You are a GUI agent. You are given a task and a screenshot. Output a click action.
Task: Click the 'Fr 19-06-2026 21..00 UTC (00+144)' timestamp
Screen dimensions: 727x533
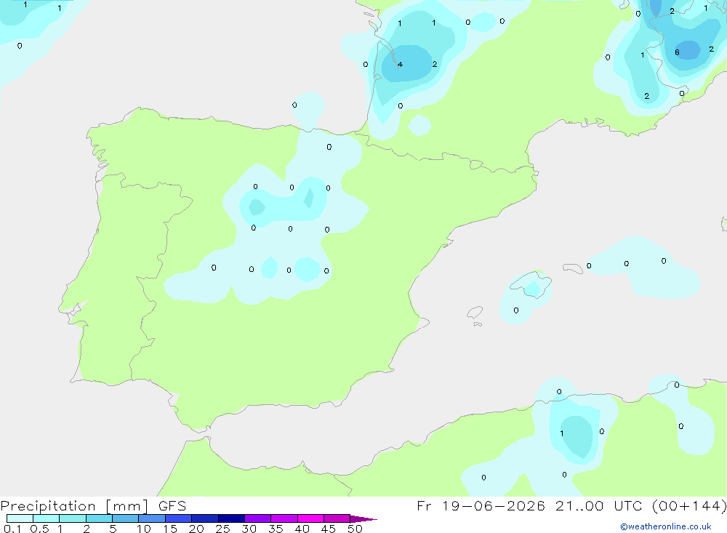click(x=571, y=506)
